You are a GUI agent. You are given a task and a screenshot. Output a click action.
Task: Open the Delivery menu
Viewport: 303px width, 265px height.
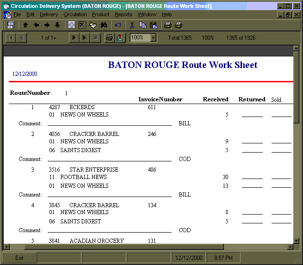(49, 14)
